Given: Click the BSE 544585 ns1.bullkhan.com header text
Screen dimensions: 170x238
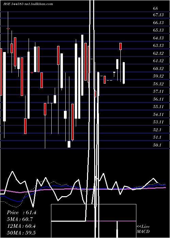Looking at the screenshot, I should pos(28,4).
